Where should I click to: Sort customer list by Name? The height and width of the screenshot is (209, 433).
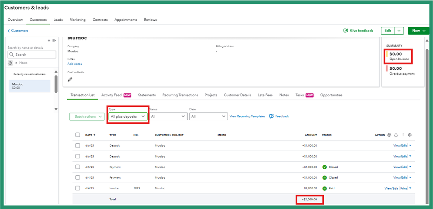click(22, 63)
